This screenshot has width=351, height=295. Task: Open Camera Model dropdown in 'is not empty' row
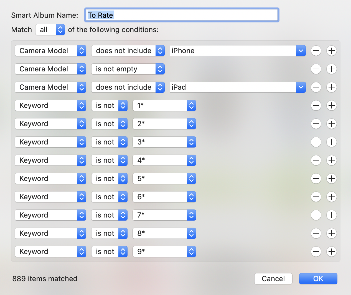coord(50,69)
